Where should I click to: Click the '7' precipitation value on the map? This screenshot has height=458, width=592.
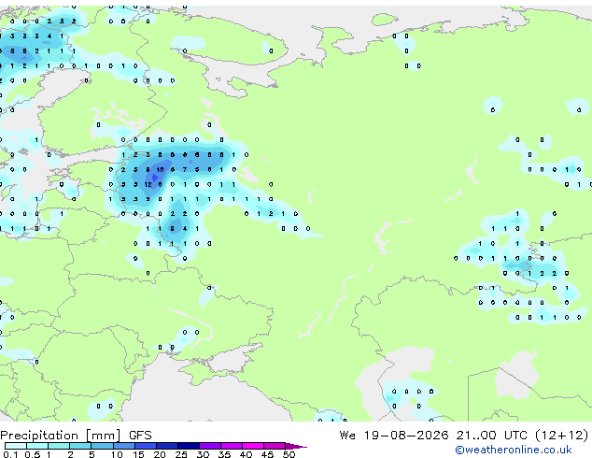tap(185, 170)
